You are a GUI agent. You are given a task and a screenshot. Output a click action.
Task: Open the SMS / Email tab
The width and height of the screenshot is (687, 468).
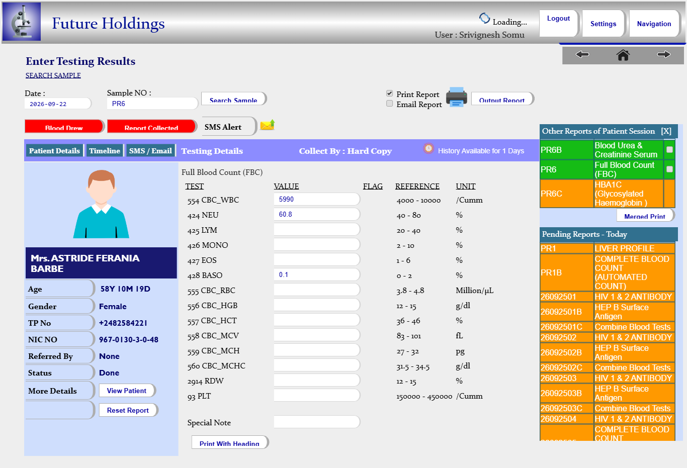[150, 150]
